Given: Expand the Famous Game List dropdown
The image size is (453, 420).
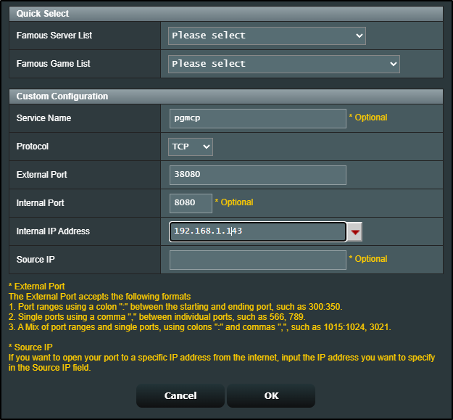Looking at the screenshot, I should tap(283, 64).
